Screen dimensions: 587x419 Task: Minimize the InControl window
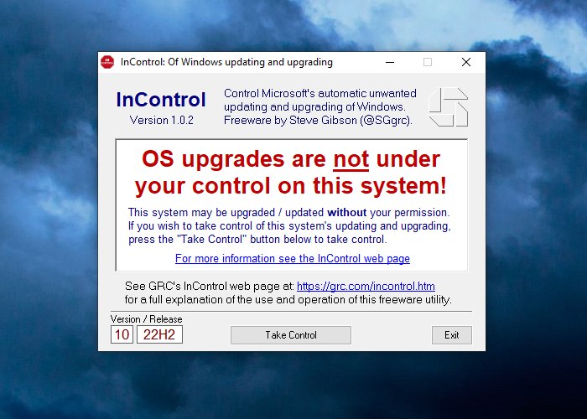[x=390, y=62]
